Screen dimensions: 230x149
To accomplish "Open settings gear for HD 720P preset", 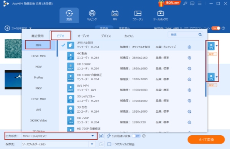I will 189,122.
